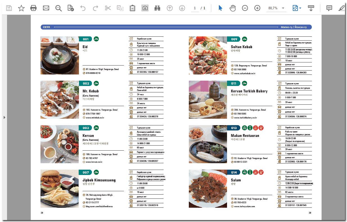Viewport: 347px width, 222px height.
Task: Expand the page fit options dropdown
Action: (x=300, y=8)
